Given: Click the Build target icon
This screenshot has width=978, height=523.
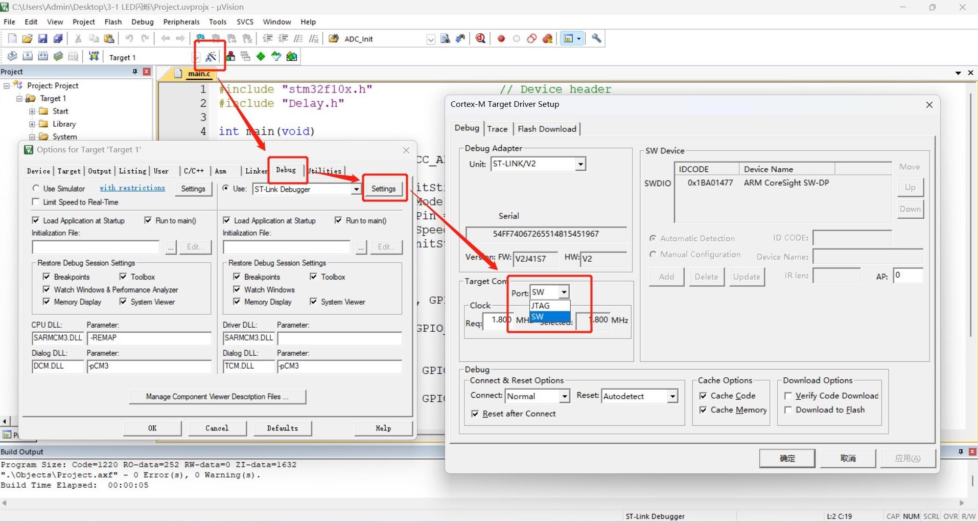Looking at the screenshot, I should (x=28, y=56).
